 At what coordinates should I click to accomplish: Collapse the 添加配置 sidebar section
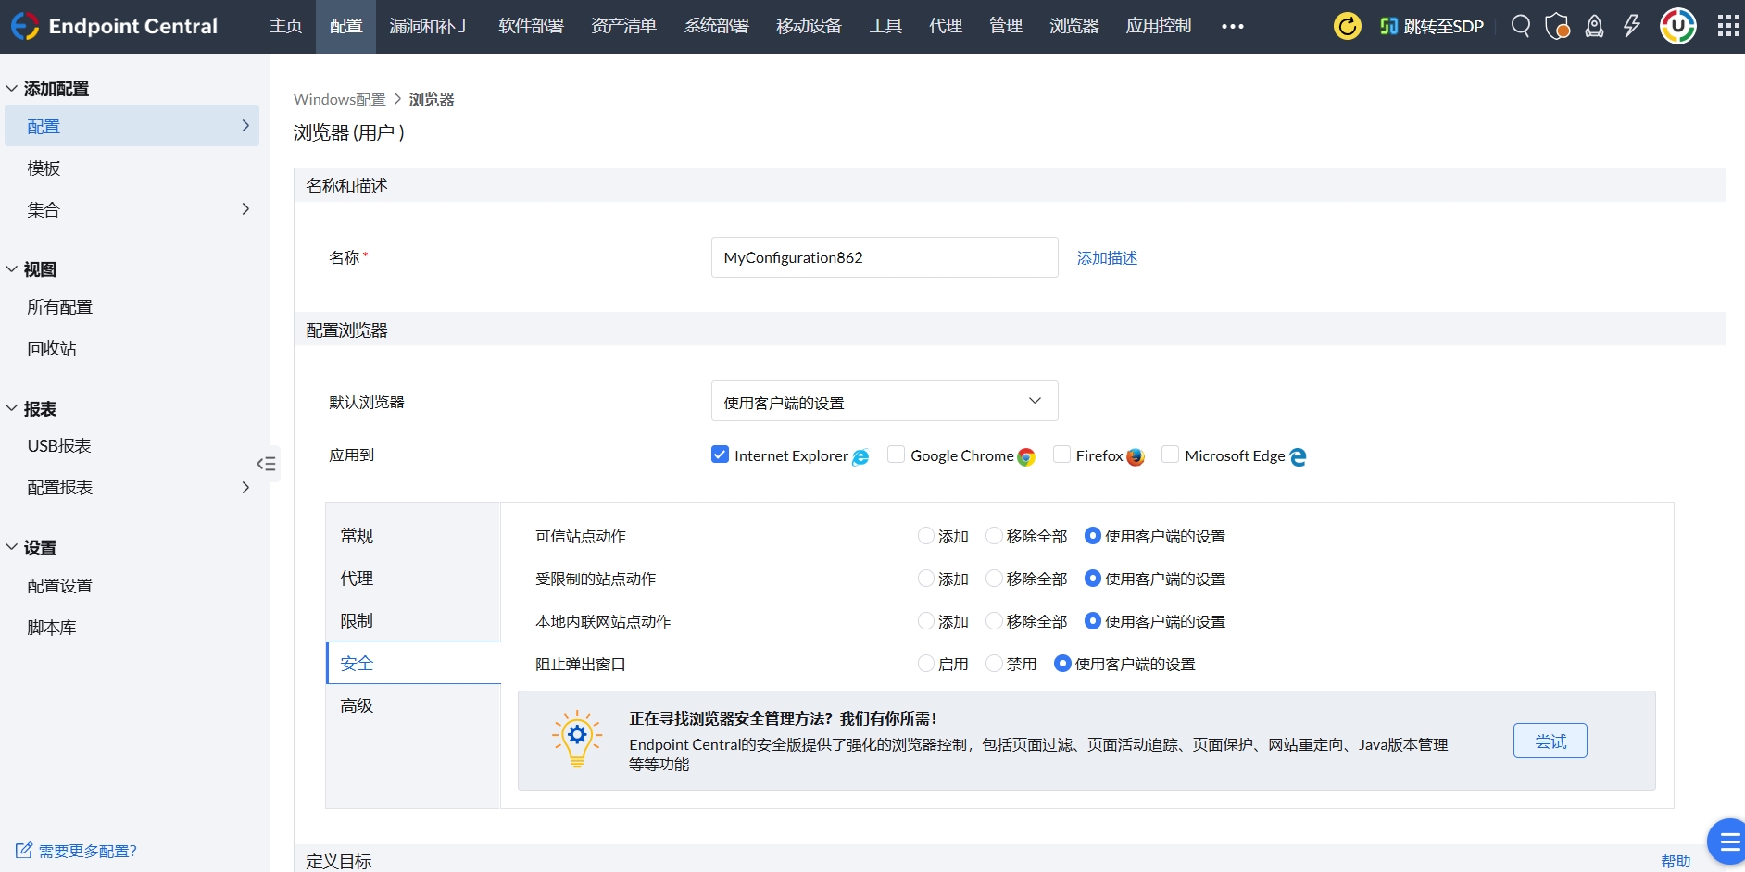pyautogui.click(x=12, y=89)
